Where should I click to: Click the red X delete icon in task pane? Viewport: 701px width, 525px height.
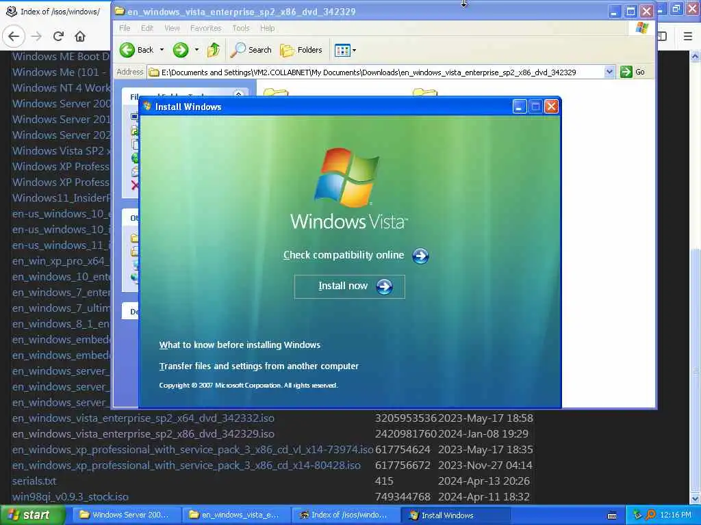pyautogui.click(x=135, y=185)
